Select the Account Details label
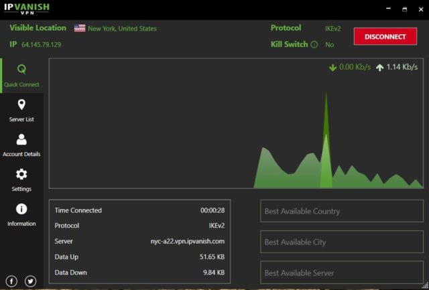 pos(21,154)
